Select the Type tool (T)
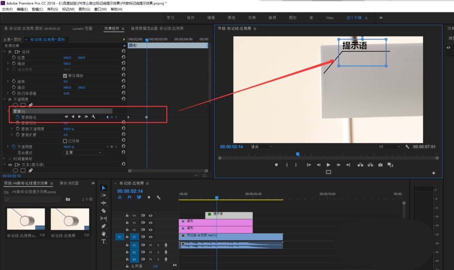 [x=104, y=241]
